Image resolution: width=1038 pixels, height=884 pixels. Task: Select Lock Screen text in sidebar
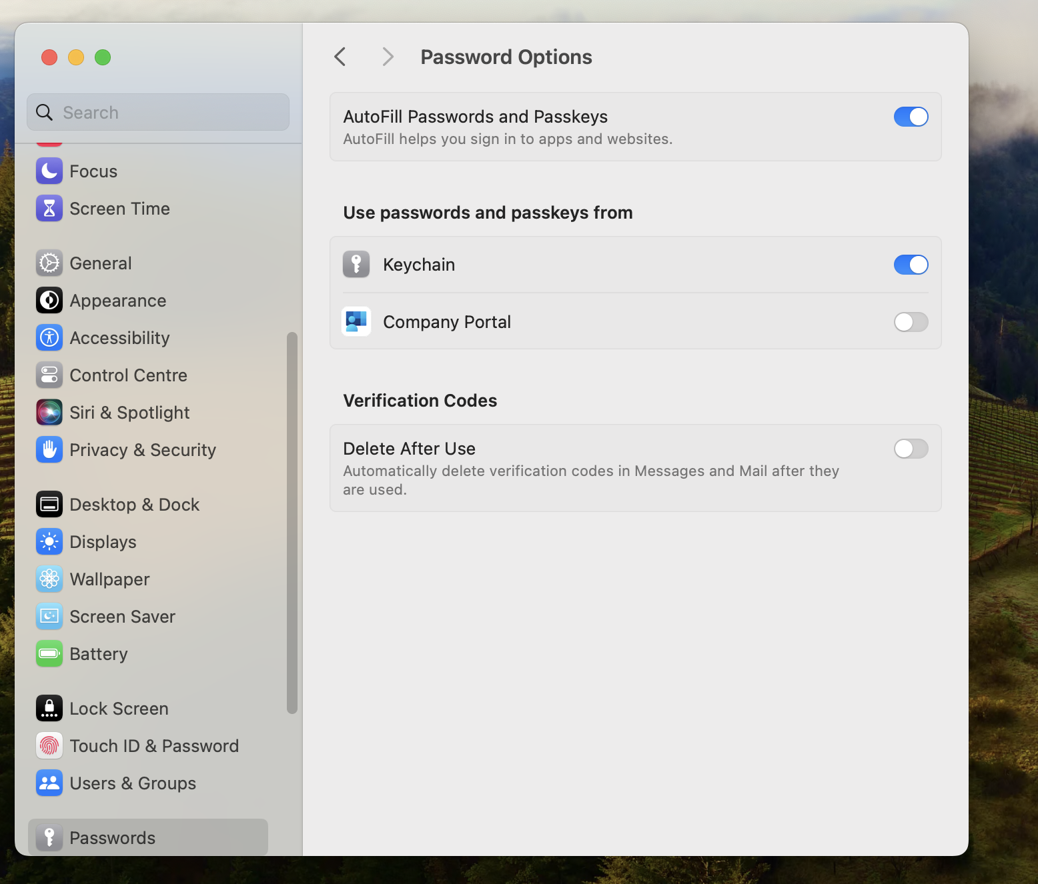(x=119, y=709)
